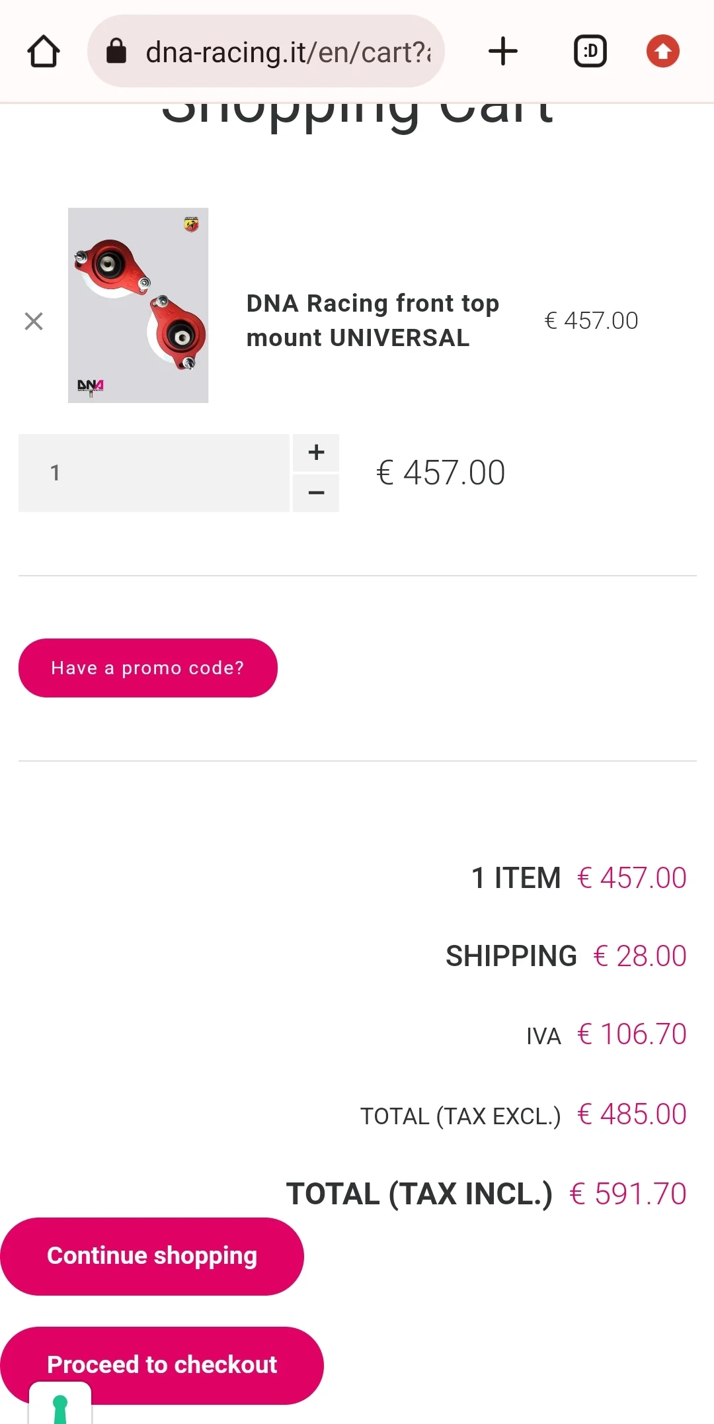Remove the top mount from cart
Screen dimensions: 714x1424
(34, 322)
